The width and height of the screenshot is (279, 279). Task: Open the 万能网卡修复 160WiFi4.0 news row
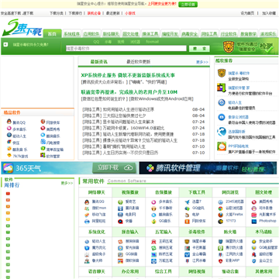[x=123, y=128]
